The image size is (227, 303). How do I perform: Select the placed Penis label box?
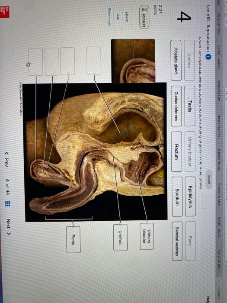point(74,239)
